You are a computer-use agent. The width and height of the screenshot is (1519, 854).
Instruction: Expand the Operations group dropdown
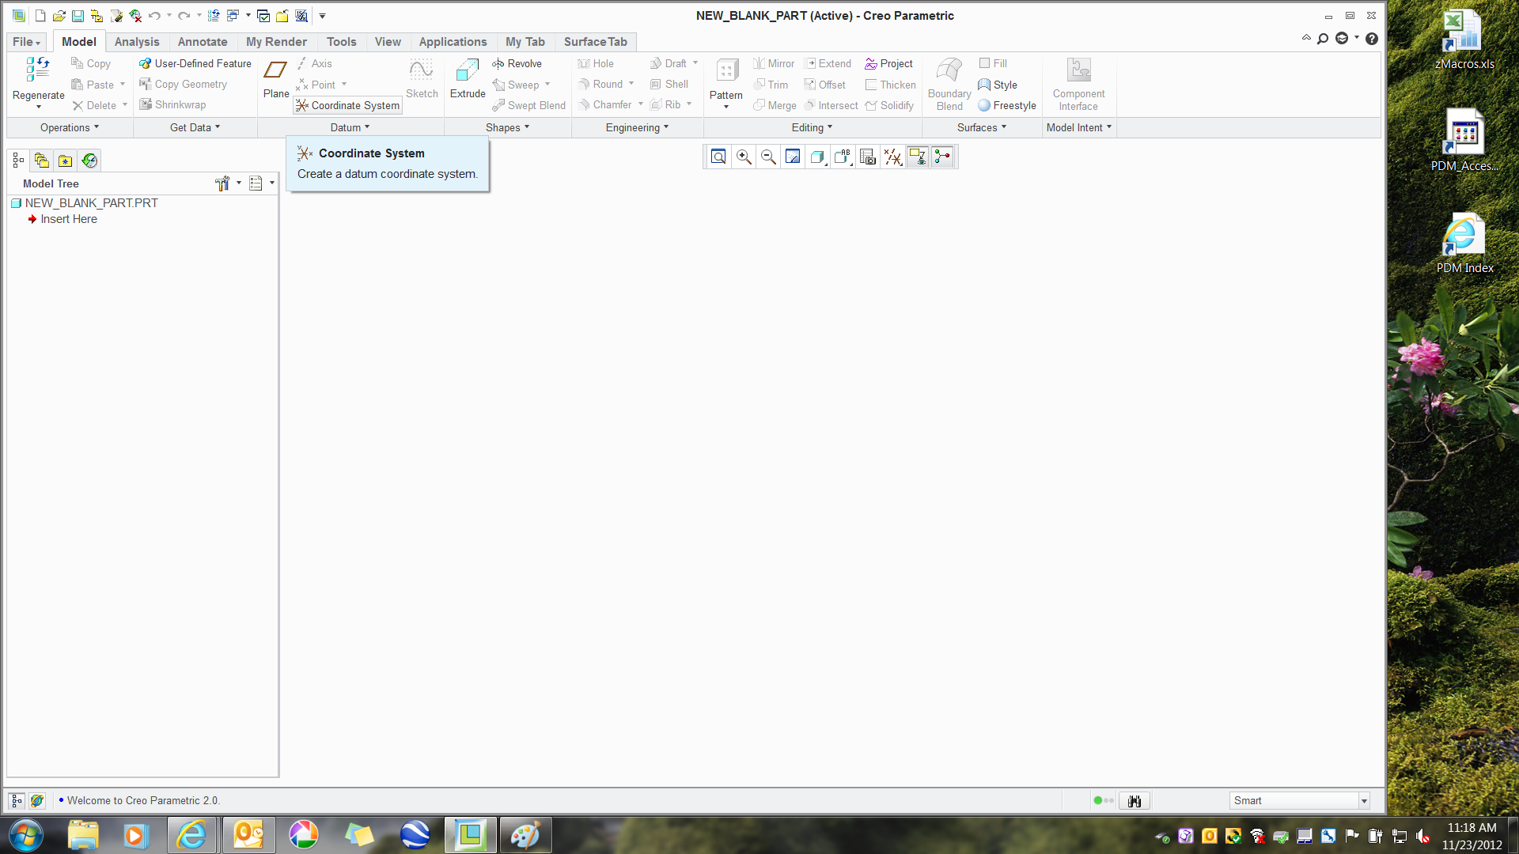[x=70, y=127]
